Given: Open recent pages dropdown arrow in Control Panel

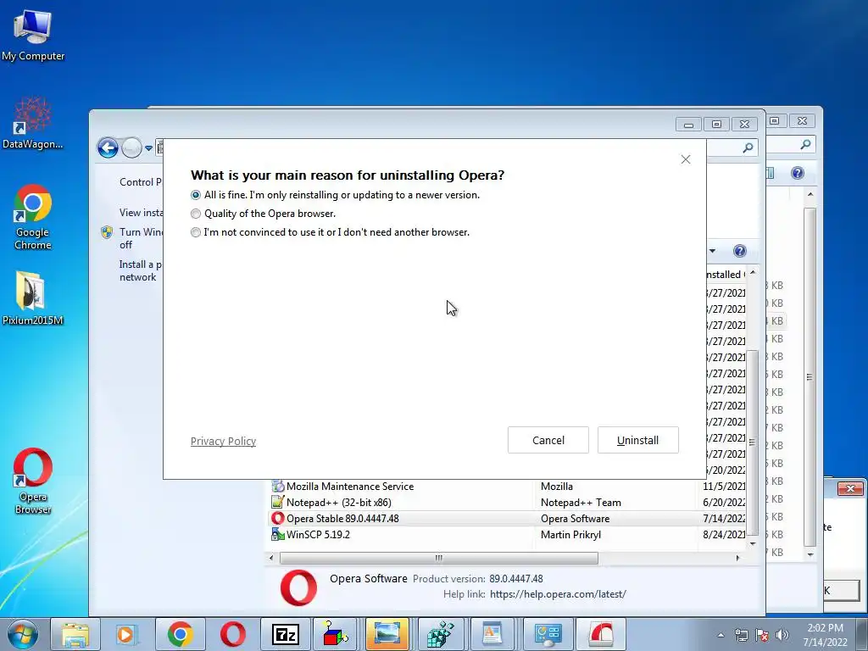Looking at the screenshot, I should coord(148,148).
